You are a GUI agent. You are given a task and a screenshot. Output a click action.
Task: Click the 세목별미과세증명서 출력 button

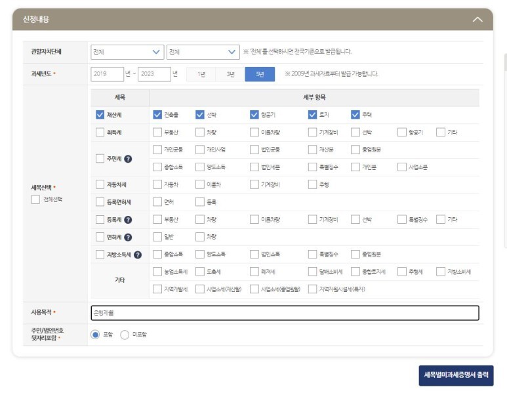[x=456, y=375]
